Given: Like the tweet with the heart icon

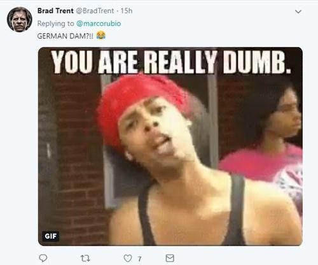Looking at the screenshot, I should pyautogui.click(x=128, y=258).
